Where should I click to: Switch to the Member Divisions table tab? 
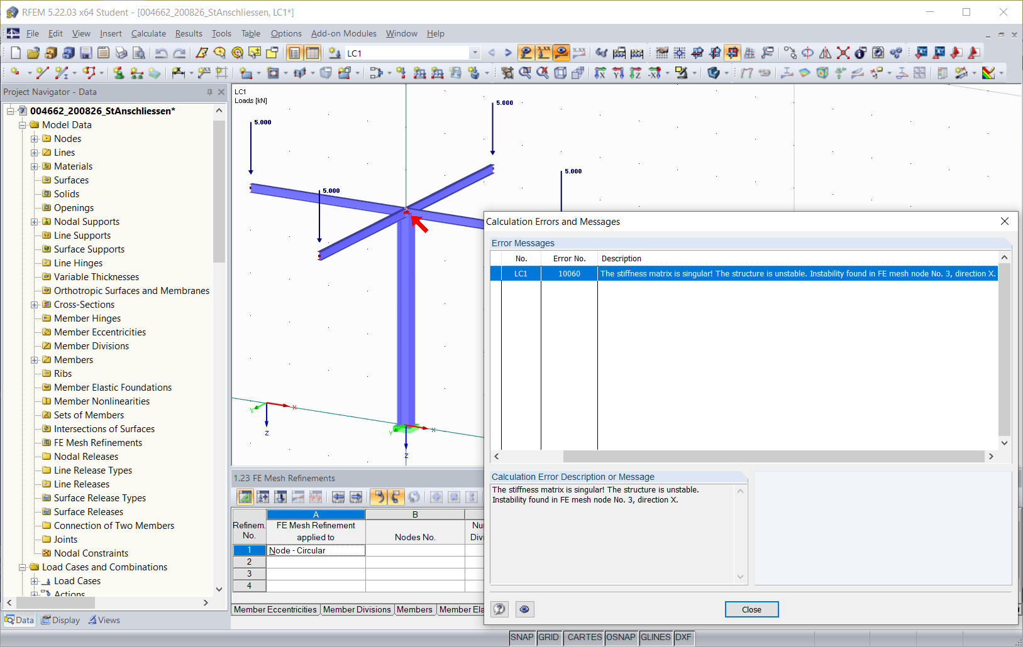pyautogui.click(x=357, y=609)
